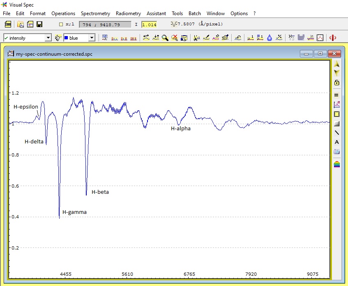Image resolution: width=348 pixels, height=286 pixels.
Task: Click the spectrum grid display icon
Action: click(x=105, y=38)
